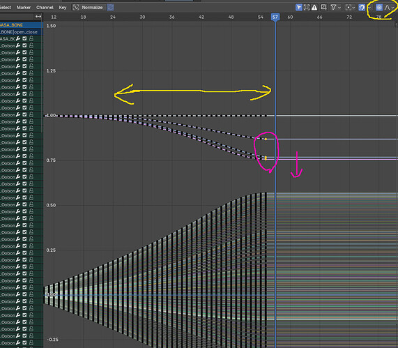
Task: Open the funnel Filters dropdown
Action: pos(335,8)
